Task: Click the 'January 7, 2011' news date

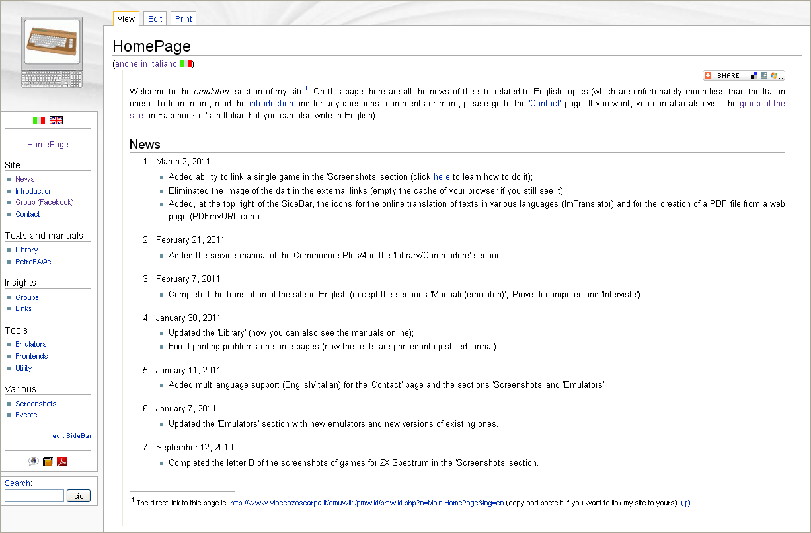Action: tap(186, 409)
